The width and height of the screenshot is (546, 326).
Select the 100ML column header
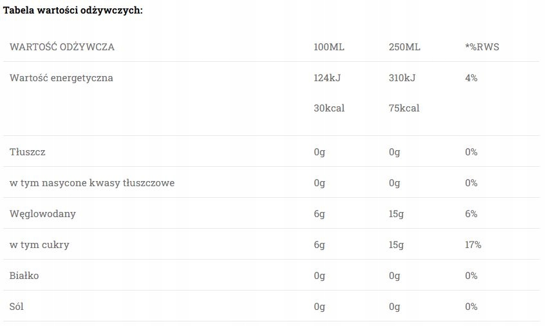(329, 47)
